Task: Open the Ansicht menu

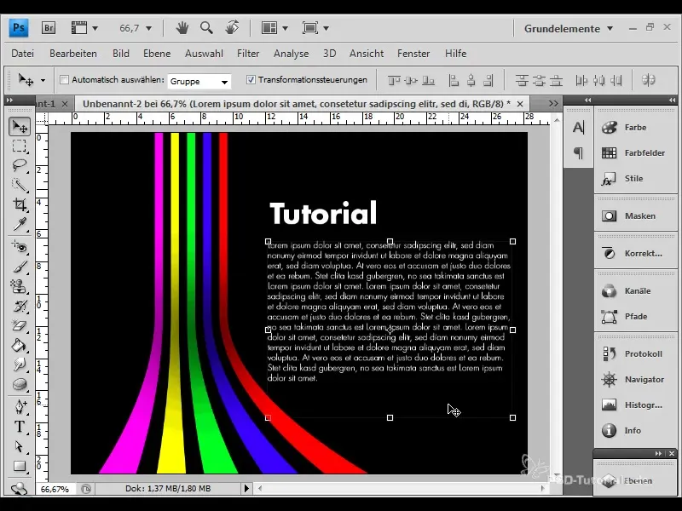Action: [367, 54]
